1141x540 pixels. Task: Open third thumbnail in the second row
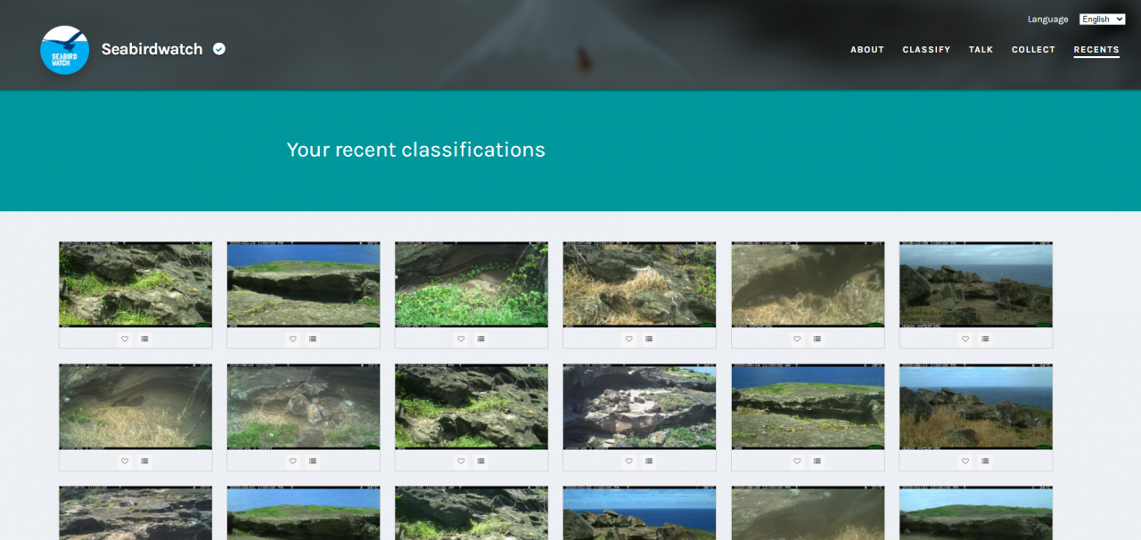(x=472, y=406)
